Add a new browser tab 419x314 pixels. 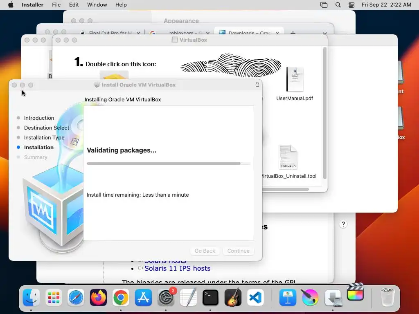293,33
